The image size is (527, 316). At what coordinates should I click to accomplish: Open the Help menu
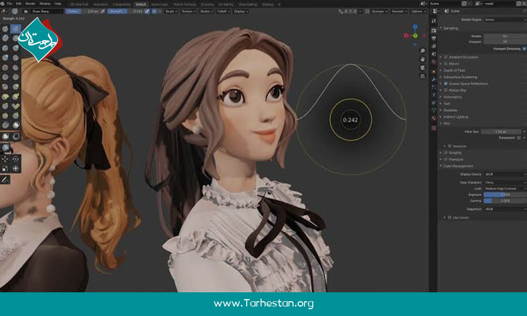coord(58,4)
